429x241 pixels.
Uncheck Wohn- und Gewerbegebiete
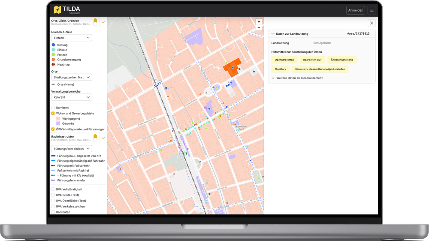pyautogui.click(x=53, y=113)
